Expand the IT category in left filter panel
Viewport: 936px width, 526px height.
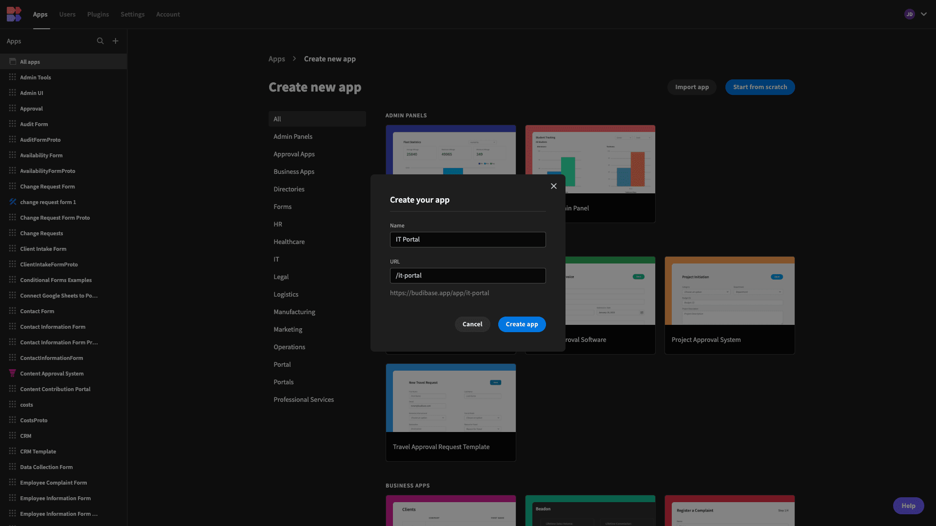[x=276, y=260]
